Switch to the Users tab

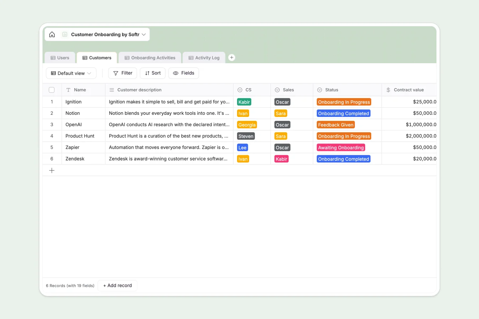60,57
